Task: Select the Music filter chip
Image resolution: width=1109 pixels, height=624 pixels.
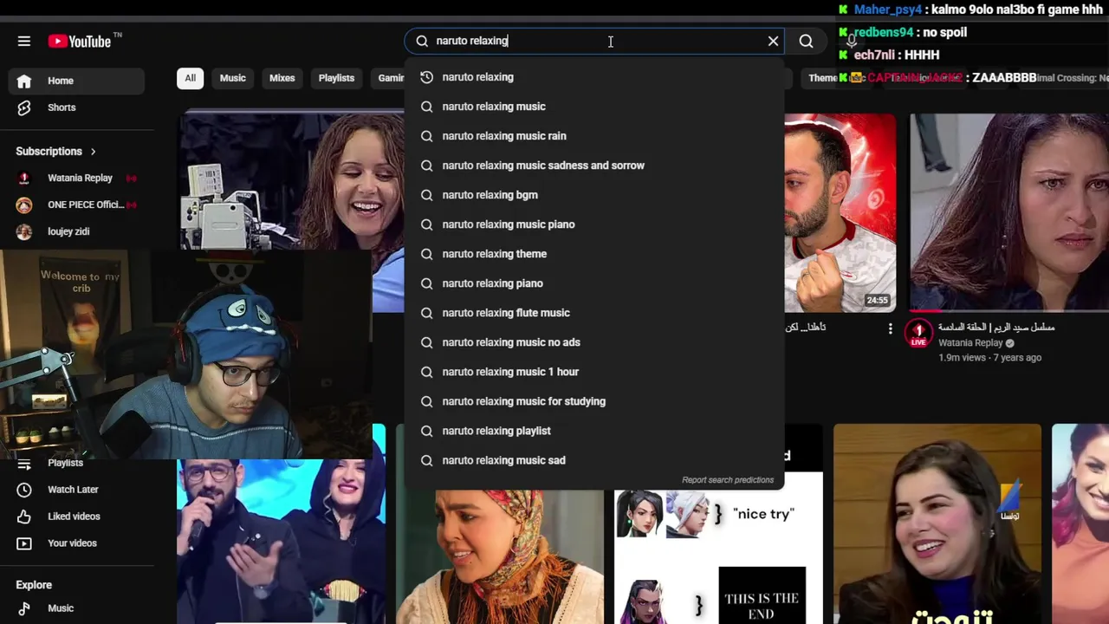Action: 232,78
